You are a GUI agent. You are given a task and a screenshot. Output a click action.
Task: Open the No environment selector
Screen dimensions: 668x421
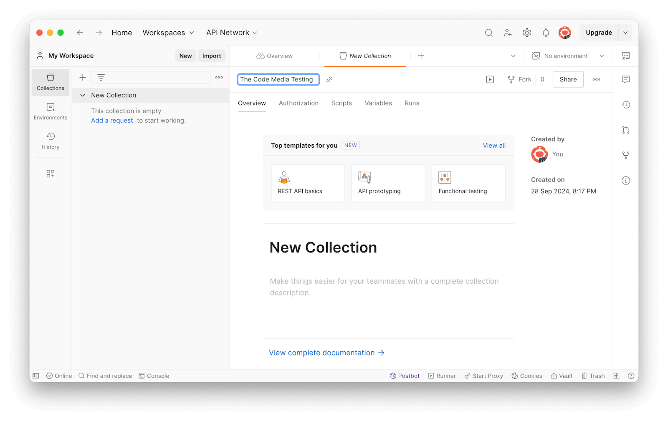[568, 56]
